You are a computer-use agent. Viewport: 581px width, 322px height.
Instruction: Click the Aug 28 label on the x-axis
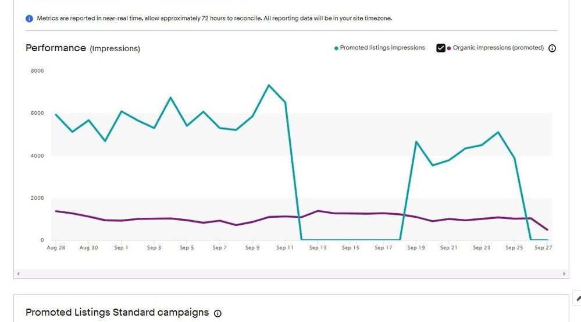click(x=56, y=248)
